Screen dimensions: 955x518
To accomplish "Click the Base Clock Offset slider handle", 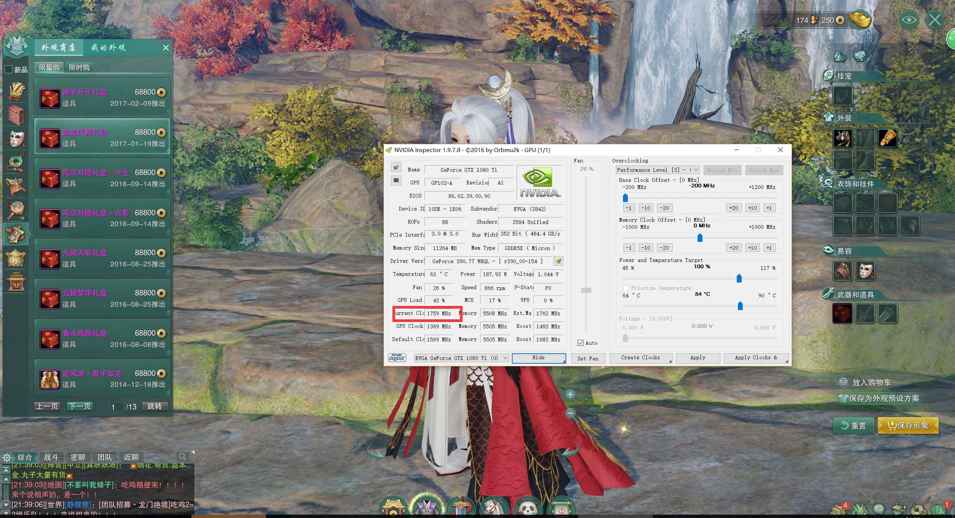I will pyautogui.click(x=626, y=198).
